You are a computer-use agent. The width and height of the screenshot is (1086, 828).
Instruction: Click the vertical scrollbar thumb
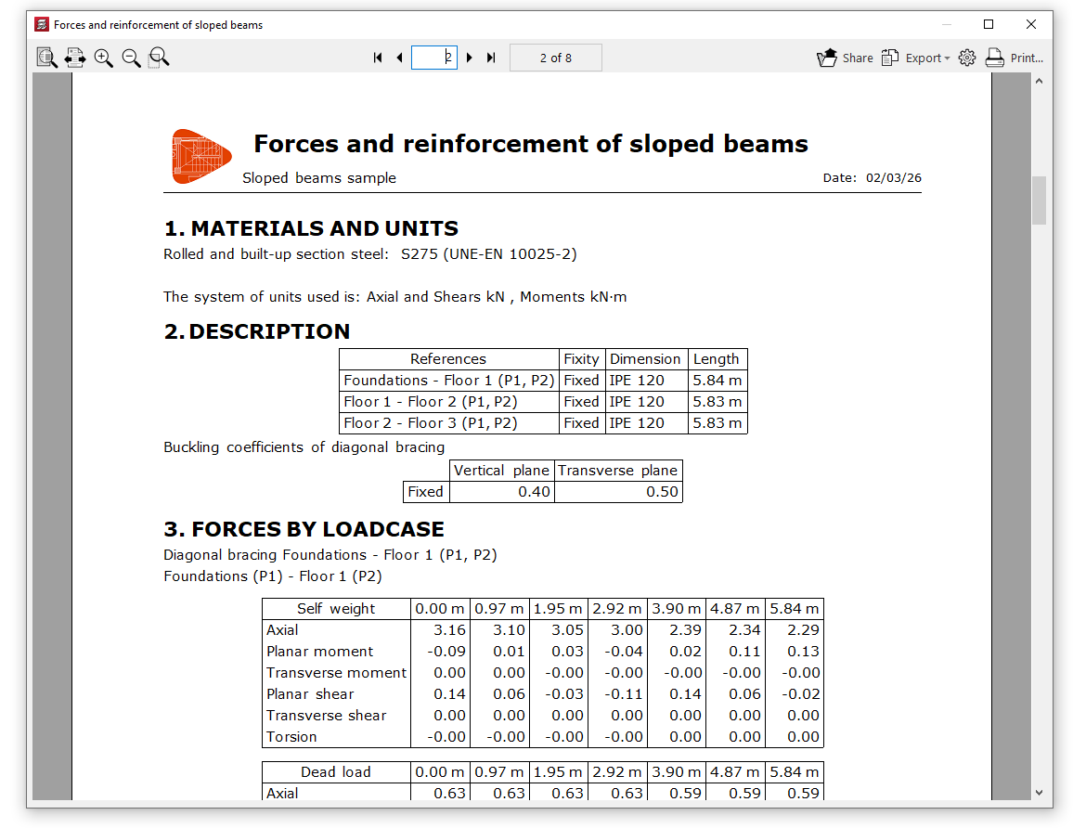(1039, 201)
